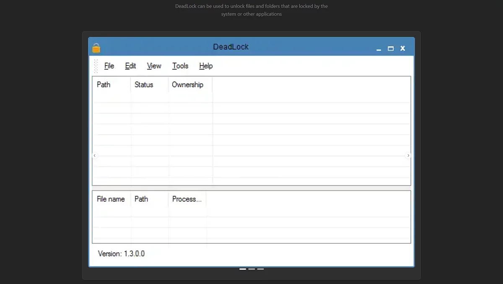Jump to the third carousel page indicator
The width and height of the screenshot is (503, 284).
click(260, 269)
